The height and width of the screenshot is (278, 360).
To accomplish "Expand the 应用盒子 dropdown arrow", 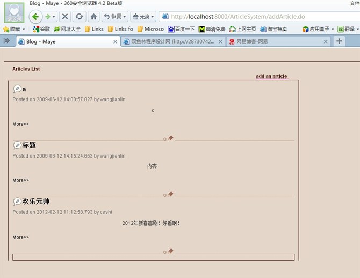I will click(333, 29).
